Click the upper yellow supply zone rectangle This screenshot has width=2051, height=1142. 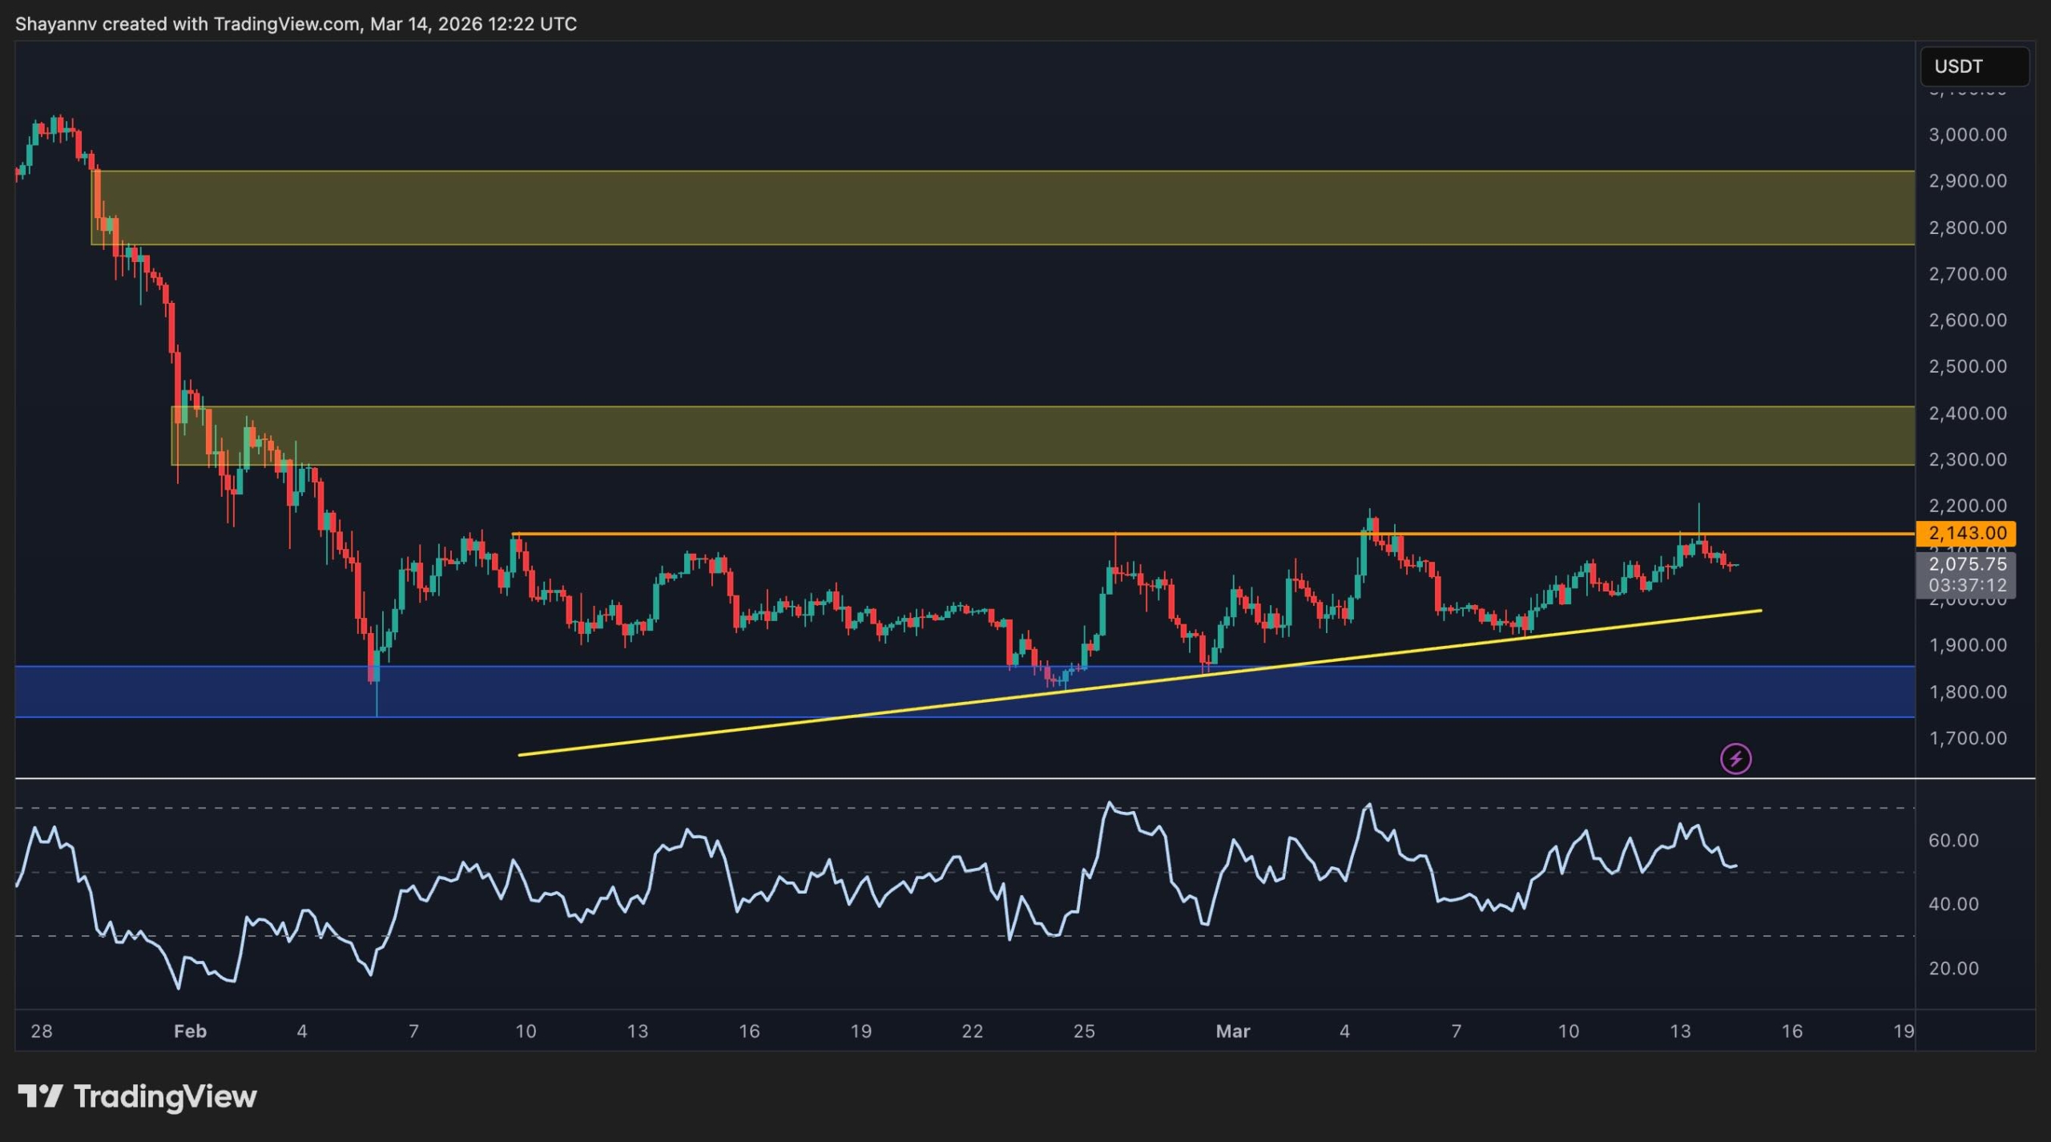[x=961, y=207]
